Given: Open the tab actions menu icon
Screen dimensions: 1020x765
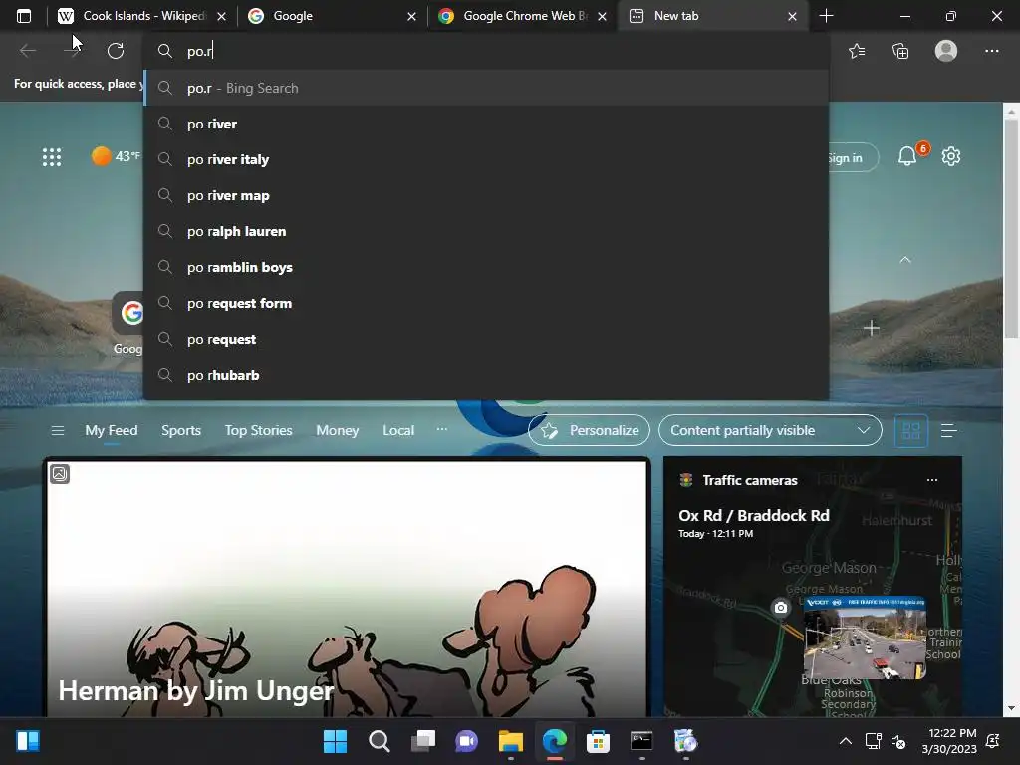Looking at the screenshot, I should point(24,16).
